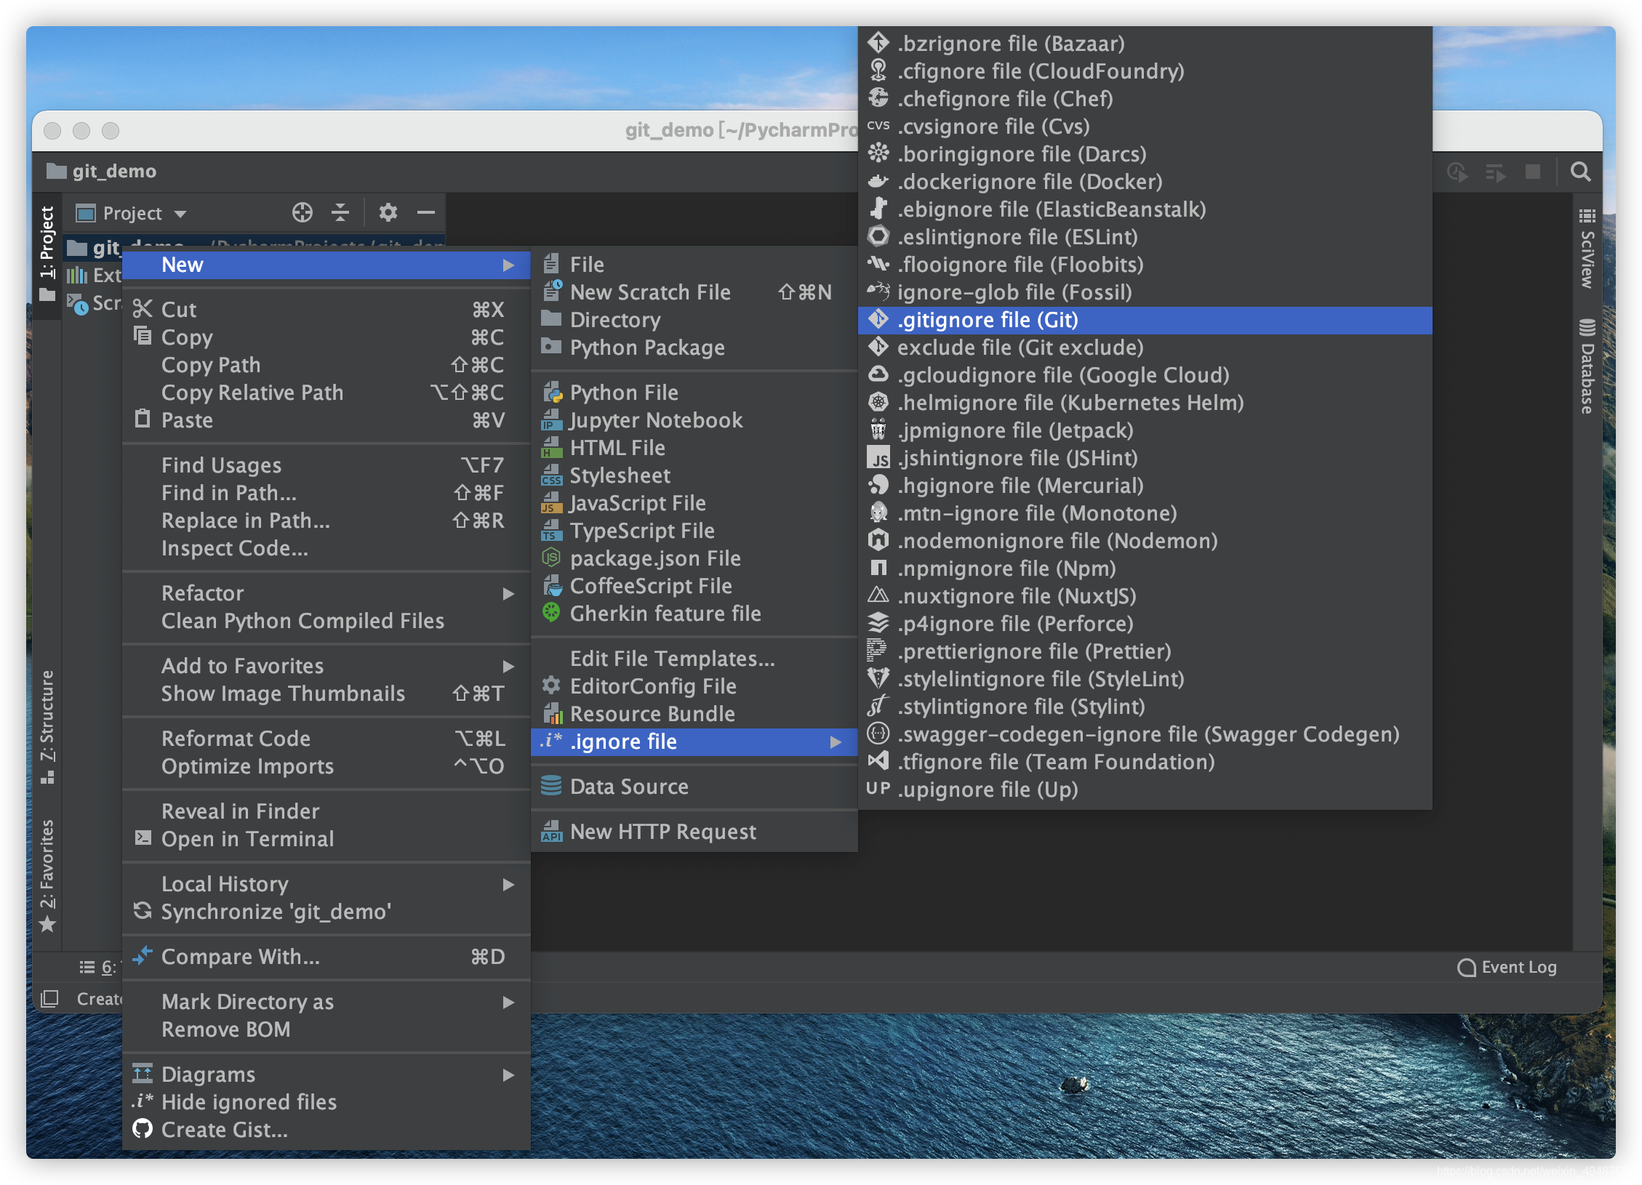Viewport: 1642px width, 1185px height.
Task: Click the arrow on the New row
Action: point(509,265)
